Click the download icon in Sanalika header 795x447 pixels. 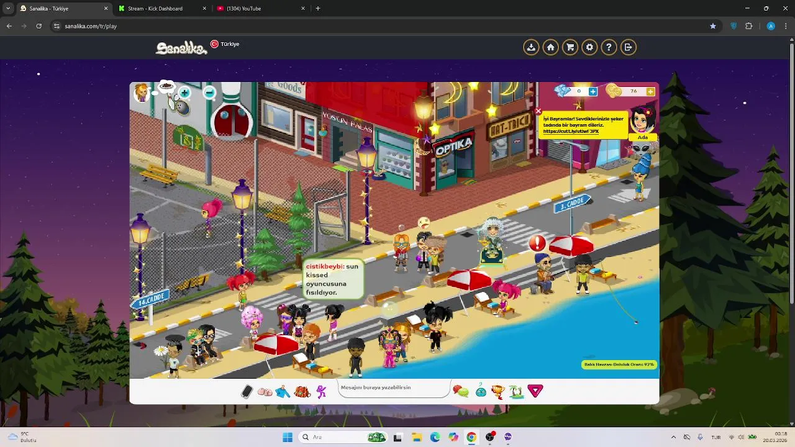tap(531, 47)
